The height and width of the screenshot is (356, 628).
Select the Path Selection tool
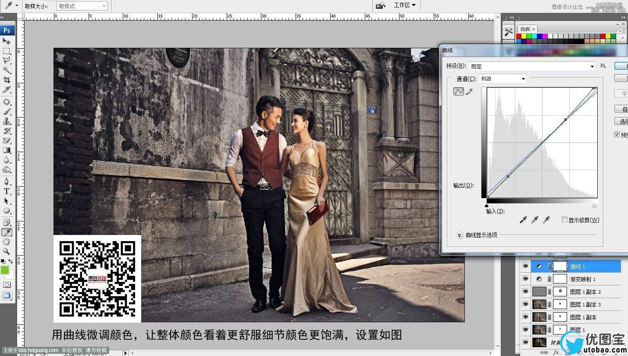[x=7, y=200]
